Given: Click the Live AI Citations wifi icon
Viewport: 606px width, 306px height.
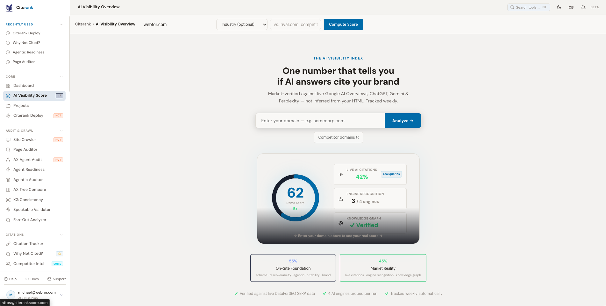Looking at the screenshot, I should (341, 174).
